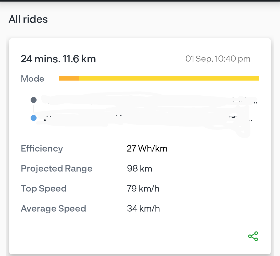The width and height of the screenshot is (280, 256).
Task: Click the Projected Range label
Action: [57, 169]
